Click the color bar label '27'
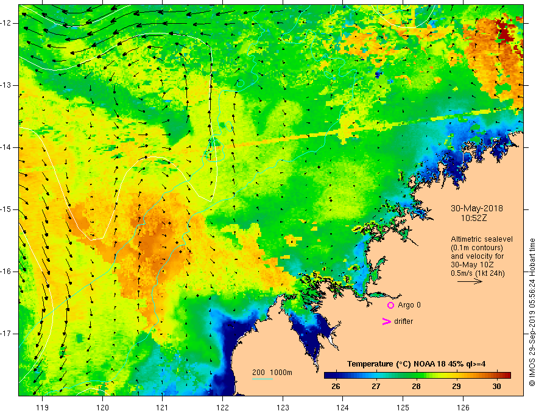The height and width of the screenshot is (414, 536). 376,387
